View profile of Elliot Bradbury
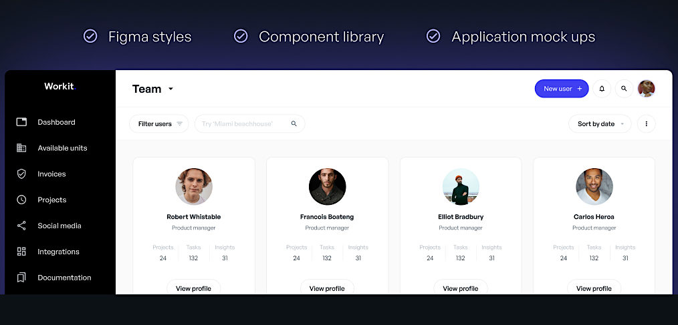 tap(461, 287)
